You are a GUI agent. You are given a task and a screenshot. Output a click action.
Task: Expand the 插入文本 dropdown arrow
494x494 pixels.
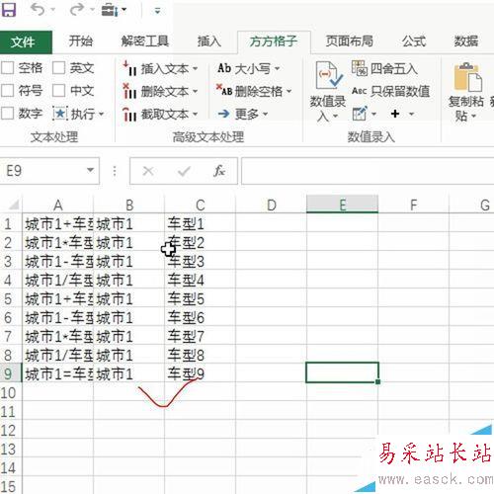195,69
